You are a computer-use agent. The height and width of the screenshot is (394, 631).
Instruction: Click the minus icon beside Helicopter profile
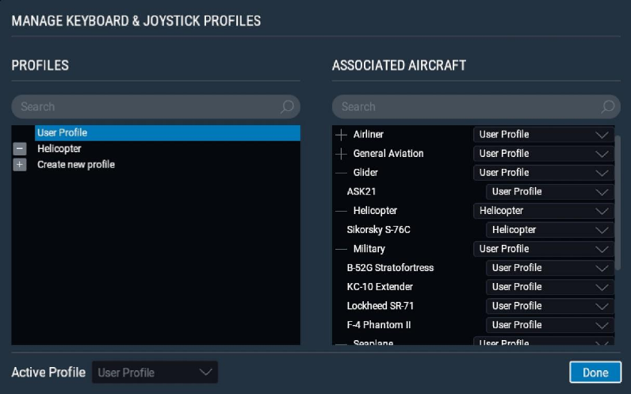(20, 149)
